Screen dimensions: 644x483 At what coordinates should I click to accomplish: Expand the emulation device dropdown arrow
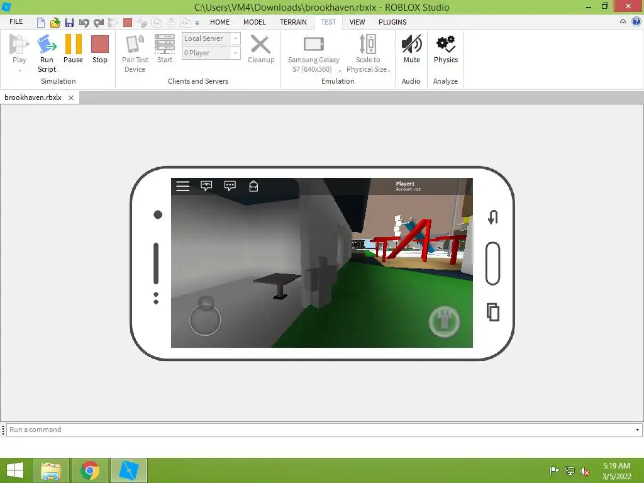tap(340, 70)
